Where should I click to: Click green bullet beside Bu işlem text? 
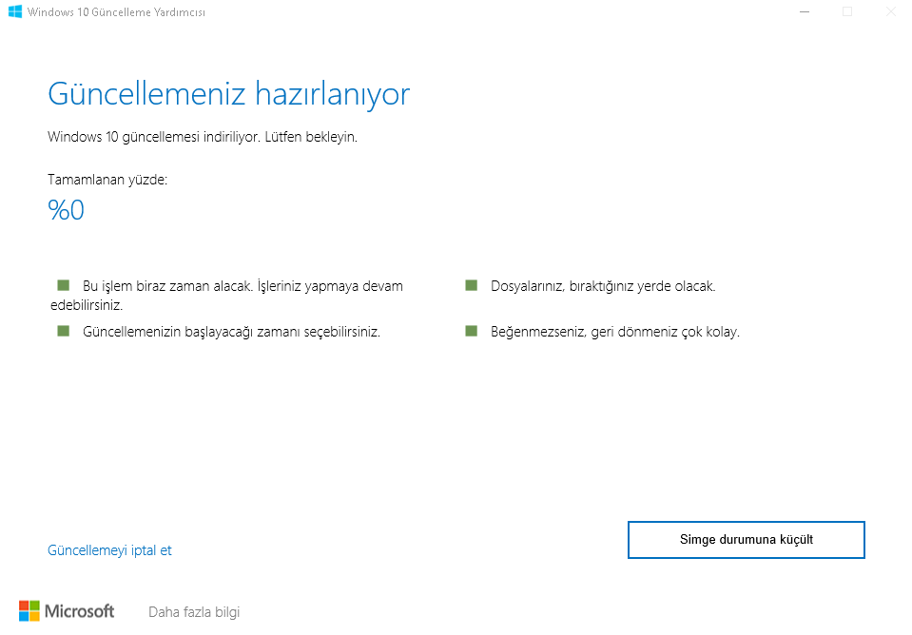[64, 285]
